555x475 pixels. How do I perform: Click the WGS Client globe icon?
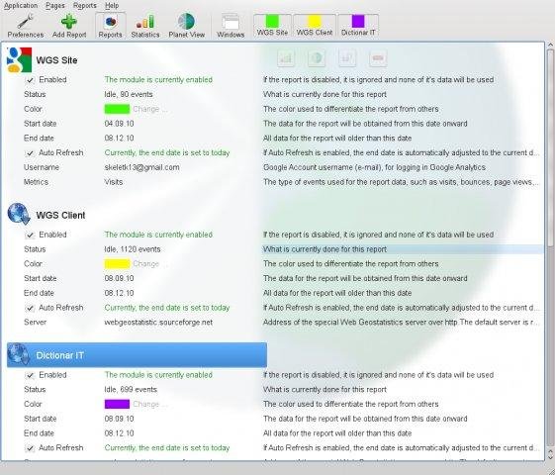[x=19, y=214]
